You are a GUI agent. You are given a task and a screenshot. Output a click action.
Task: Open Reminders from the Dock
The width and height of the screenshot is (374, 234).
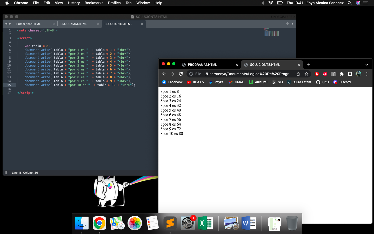pos(152,223)
